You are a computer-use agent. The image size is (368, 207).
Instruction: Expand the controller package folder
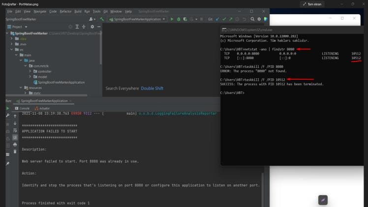click(30, 71)
